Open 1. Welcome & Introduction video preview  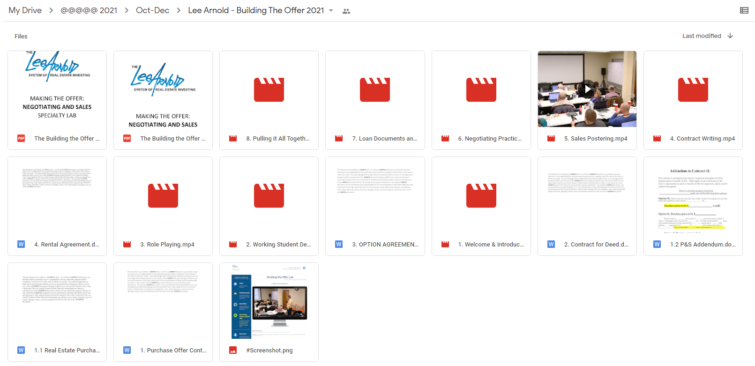pyautogui.click(x=481, y=195)
